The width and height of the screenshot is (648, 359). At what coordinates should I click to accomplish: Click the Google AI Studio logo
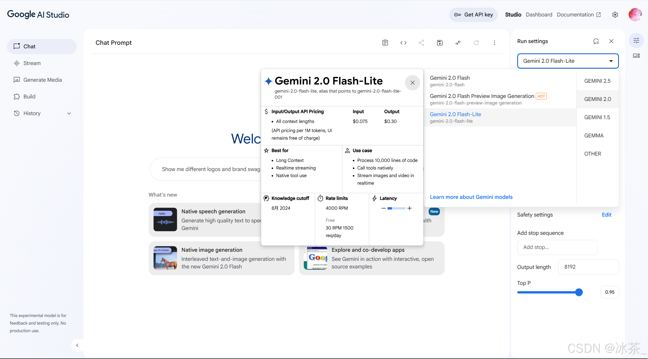tap(38, 15)
